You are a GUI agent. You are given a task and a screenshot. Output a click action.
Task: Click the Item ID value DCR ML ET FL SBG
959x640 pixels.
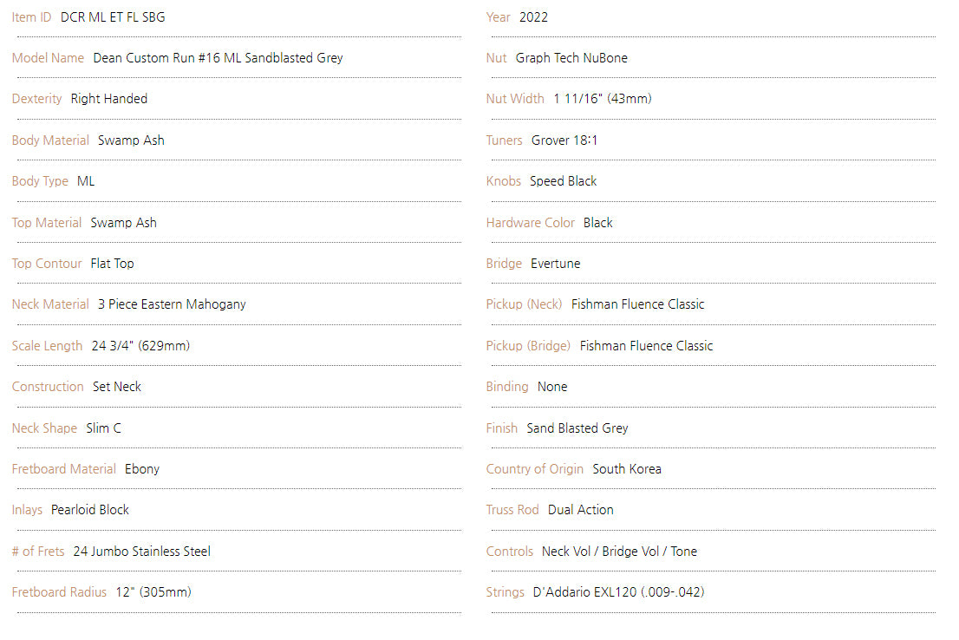(x=113, y=17)
